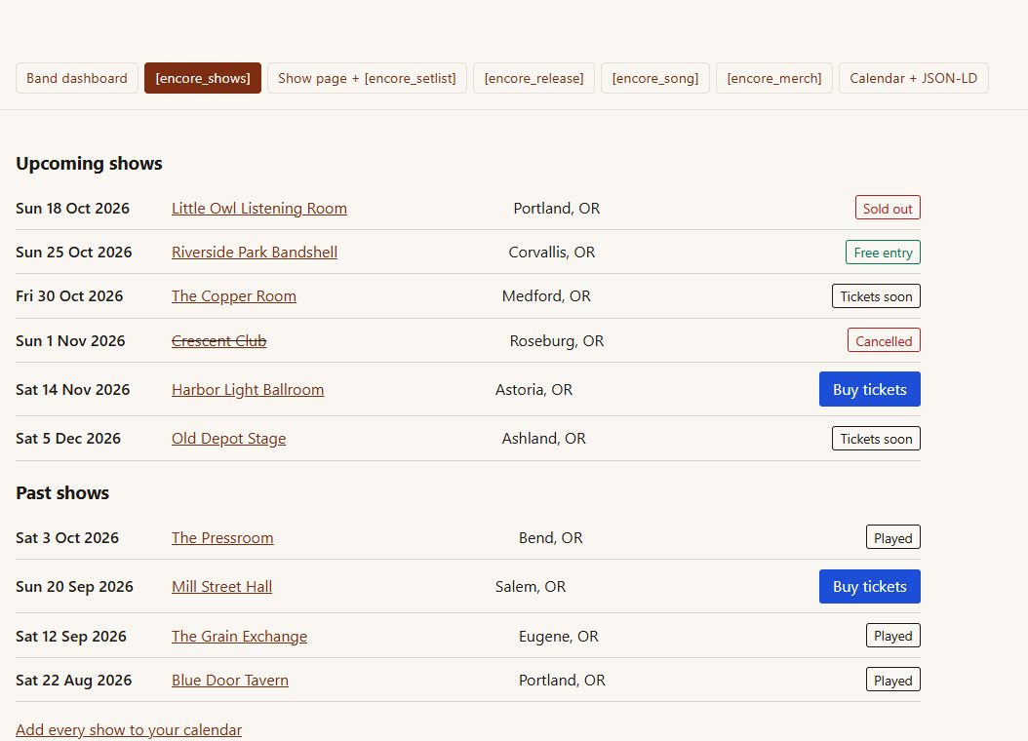Open the Old Depot Stage link
Viewport: 1028px width, 741px height.
coord(229,439)
